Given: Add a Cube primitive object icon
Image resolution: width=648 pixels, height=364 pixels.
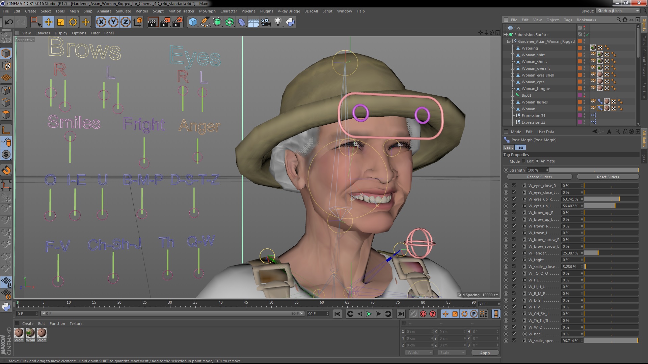Looking at the screenshot, I should tap(193, 22).
